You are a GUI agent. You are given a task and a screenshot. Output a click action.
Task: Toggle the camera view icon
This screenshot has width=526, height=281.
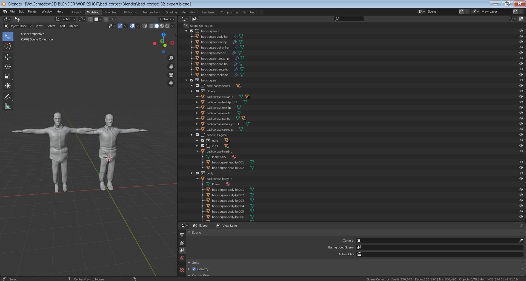(171, 75)
